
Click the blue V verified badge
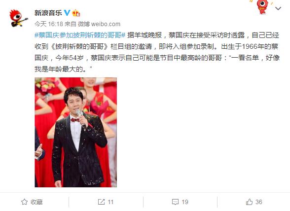[x=67, y=13]
